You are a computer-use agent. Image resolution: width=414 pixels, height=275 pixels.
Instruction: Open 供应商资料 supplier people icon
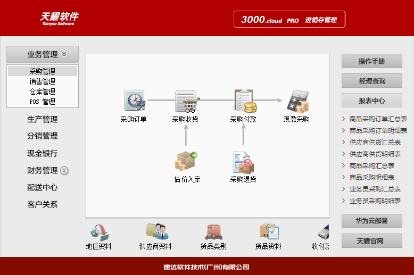156,231
